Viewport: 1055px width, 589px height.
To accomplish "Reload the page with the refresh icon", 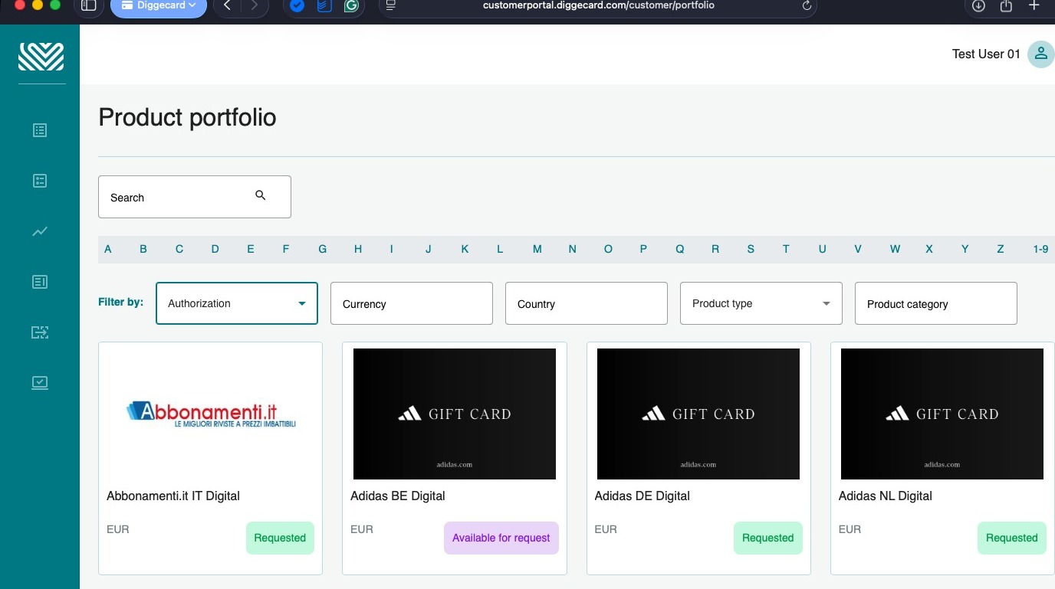I will [x=807, y=5].
